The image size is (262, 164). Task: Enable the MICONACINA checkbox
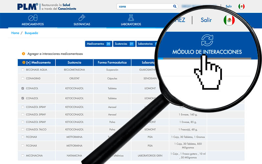[23, 155]
